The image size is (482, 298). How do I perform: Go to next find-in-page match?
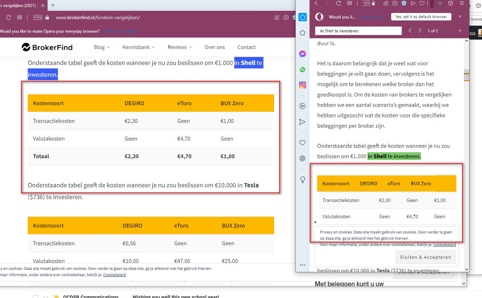click(x=419, y=30)
